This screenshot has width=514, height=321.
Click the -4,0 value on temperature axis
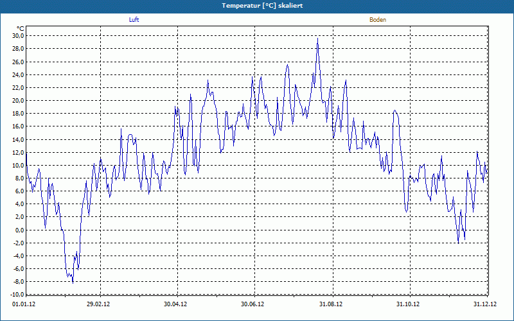coord(19,256)
